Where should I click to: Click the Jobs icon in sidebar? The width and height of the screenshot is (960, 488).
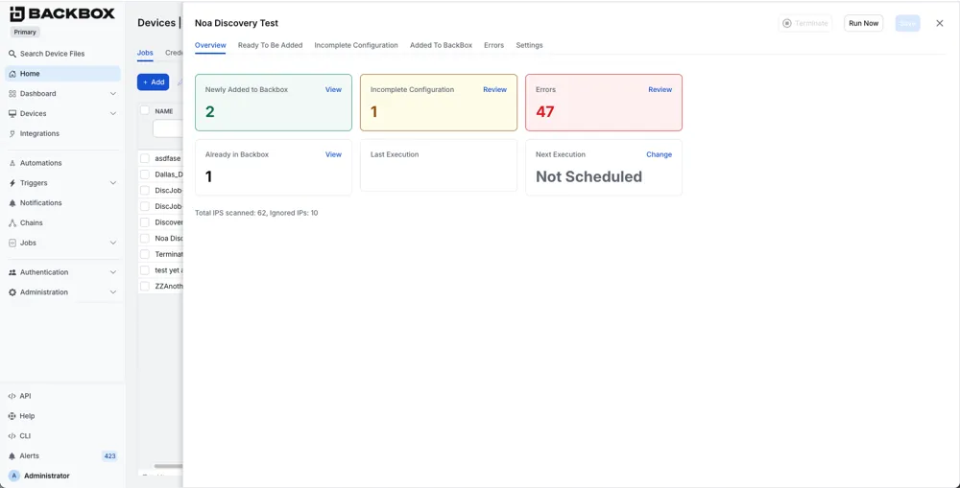click(12, 243)
